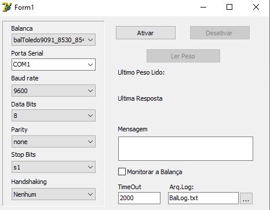Click the Ler Peso button
The width and height of the screenshot is (270, 210).
pos(183,56)
